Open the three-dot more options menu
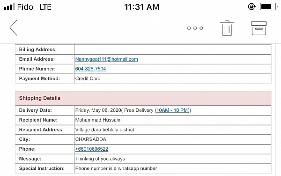The width and height of the screenshot is (281, 176). [195, 28]
